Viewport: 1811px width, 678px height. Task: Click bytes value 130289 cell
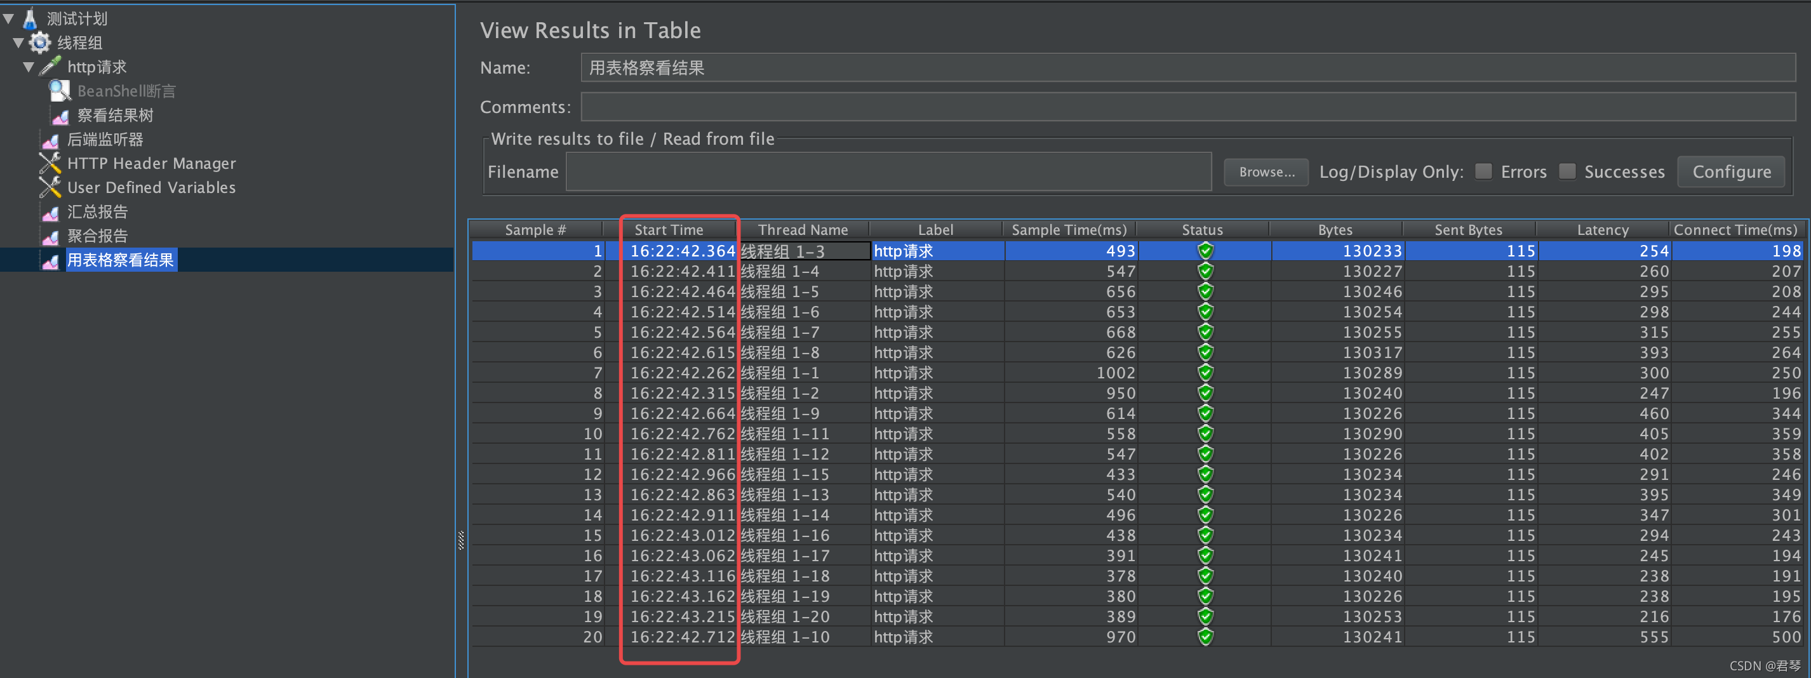pos(1337,373)
